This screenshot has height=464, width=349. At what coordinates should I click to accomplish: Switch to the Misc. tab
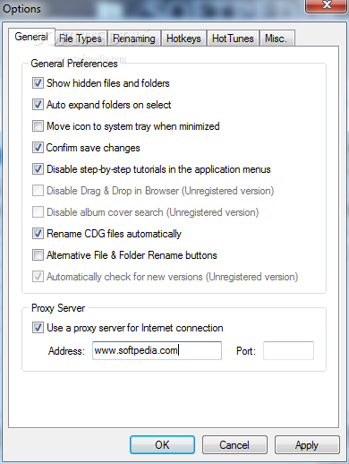[276, 39]
